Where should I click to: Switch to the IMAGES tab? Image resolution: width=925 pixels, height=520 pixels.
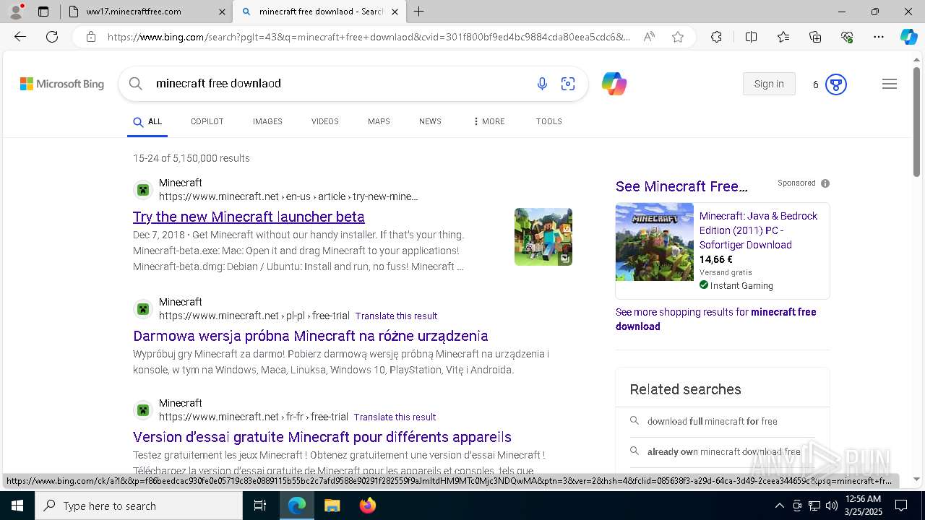point(267,121)
